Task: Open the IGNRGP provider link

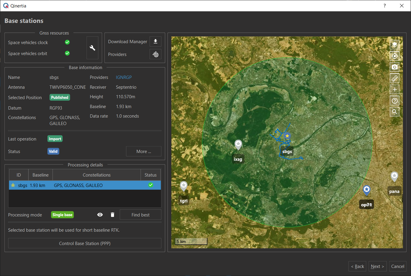Action: click(x=124, y=77)
